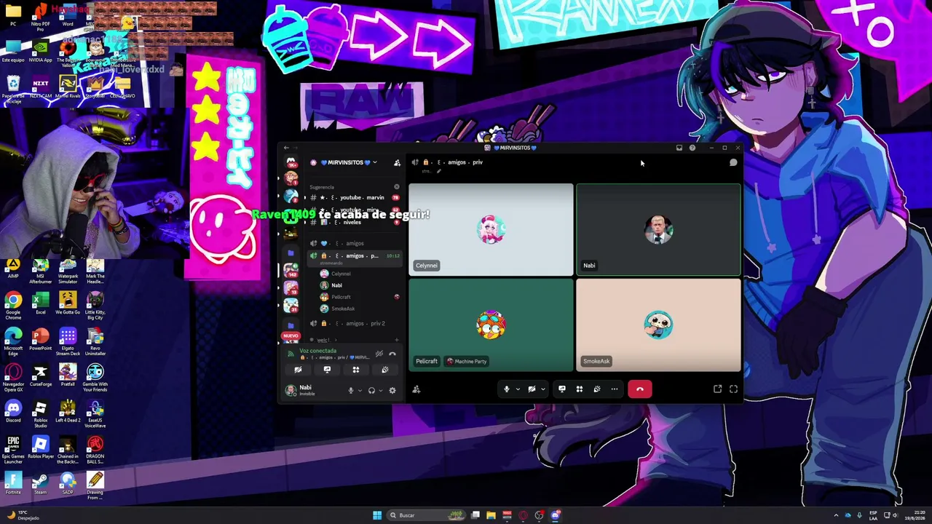Screen dimensions: 932x524
Task: Click the Voz conectada status label
Action: click(317, 351)
